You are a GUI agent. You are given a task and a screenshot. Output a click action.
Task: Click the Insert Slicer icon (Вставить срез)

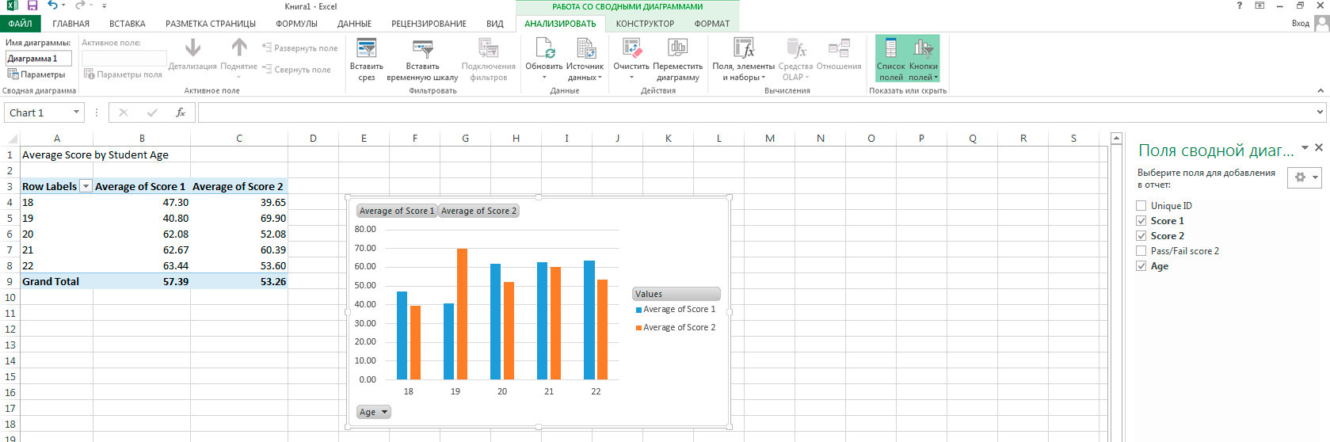point(366,49)
